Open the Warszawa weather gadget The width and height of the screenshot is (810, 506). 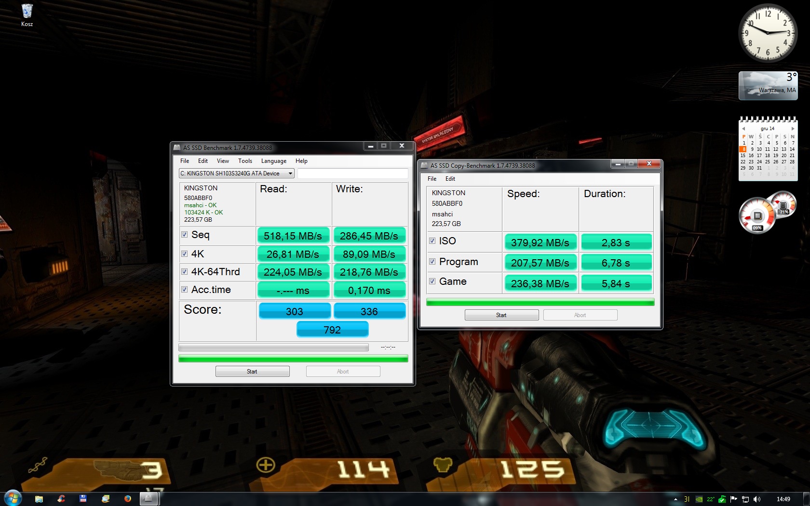768,86
